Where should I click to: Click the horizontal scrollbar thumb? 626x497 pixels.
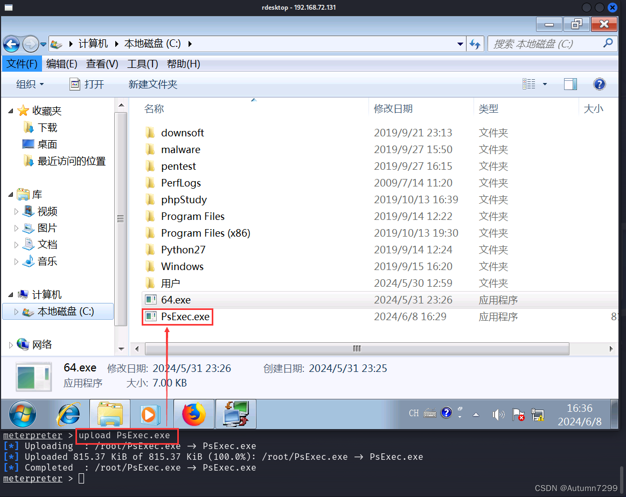[357, 349]
